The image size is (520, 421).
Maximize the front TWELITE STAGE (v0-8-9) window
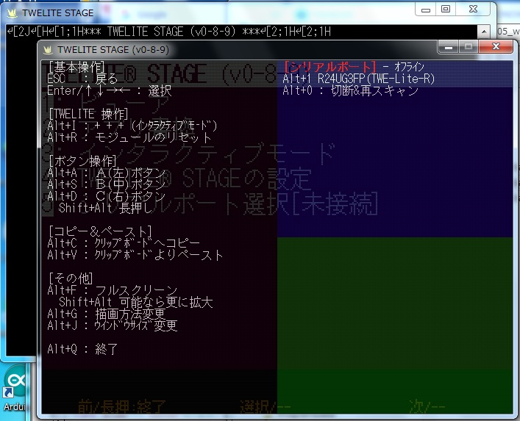[469, 46]
